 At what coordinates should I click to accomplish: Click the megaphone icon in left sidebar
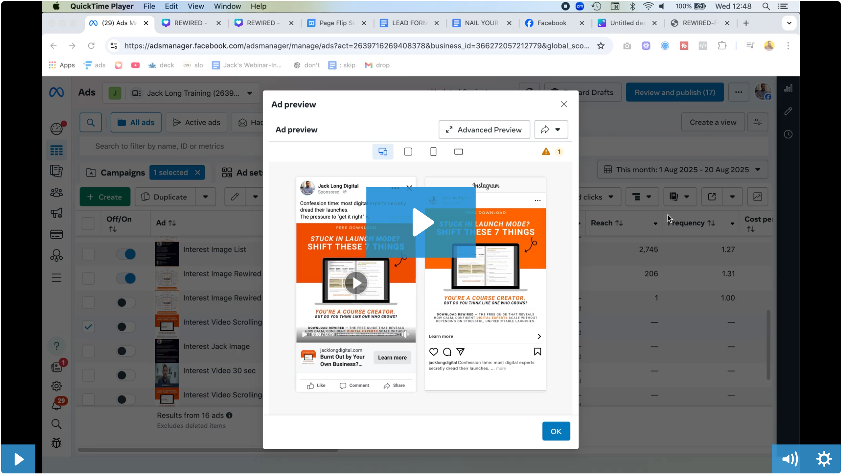[x=56, y=213]
